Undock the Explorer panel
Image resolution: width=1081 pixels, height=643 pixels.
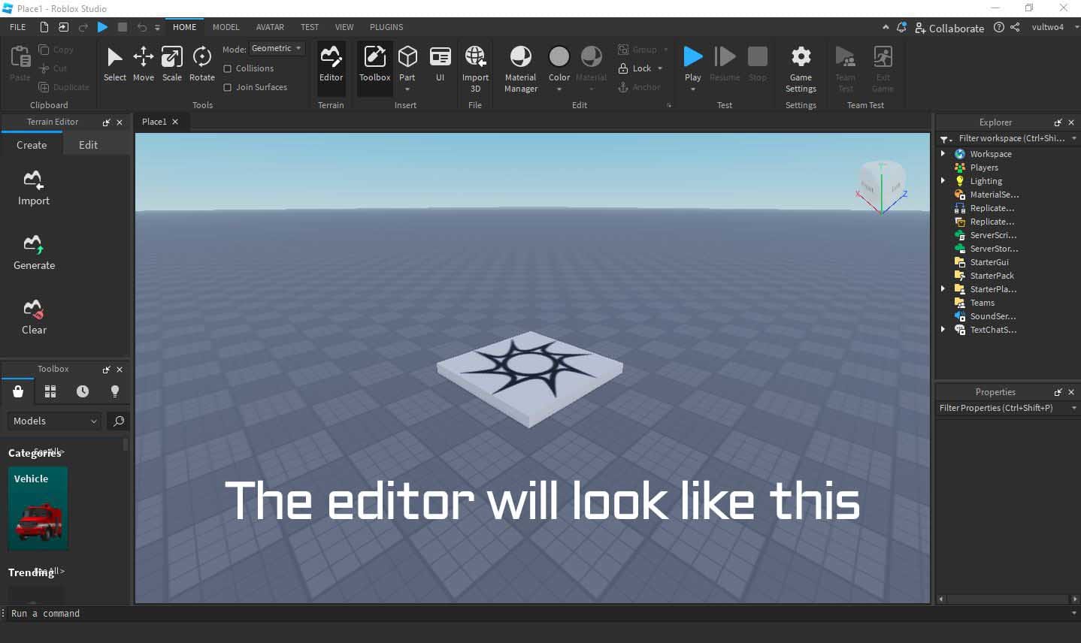click(1058, 122)
